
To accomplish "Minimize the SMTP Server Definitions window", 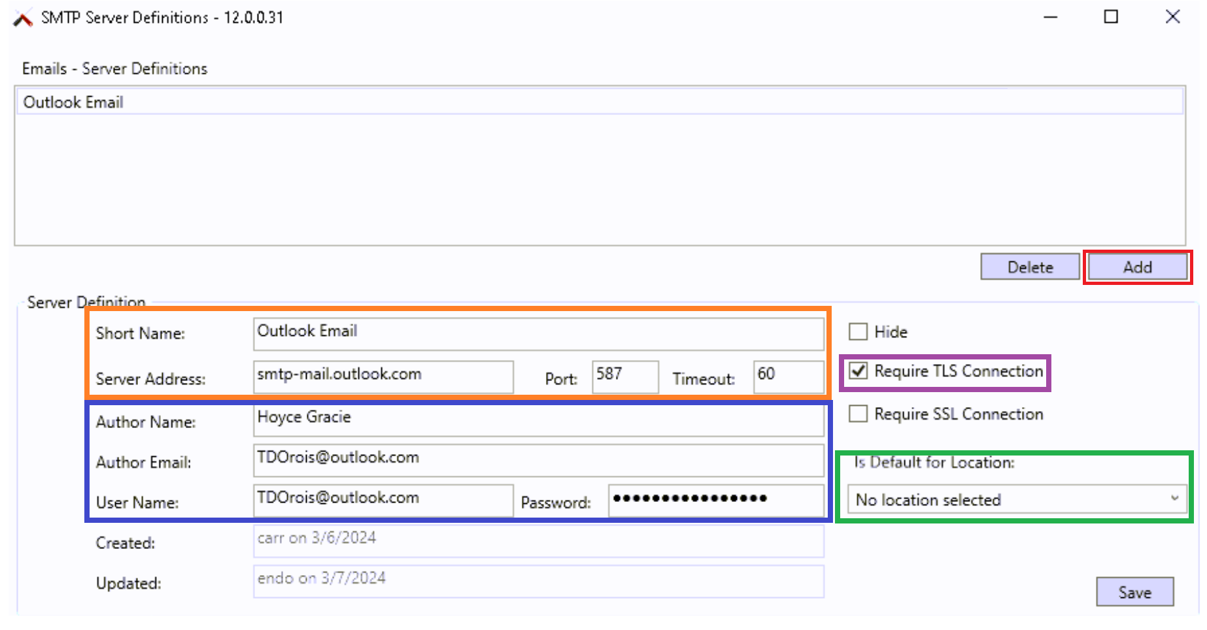I will (x=1051, y=17).
